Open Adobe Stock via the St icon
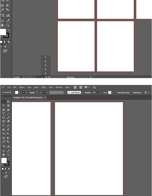The width and height of the screenshot is (152, 196). 81,87
